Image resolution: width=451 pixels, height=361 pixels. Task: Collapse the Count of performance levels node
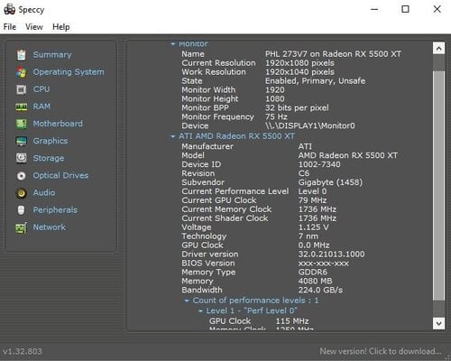187,301
